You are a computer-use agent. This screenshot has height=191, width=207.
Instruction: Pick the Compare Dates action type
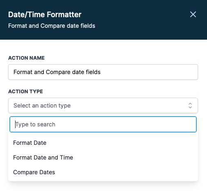(x=103, y=172)
